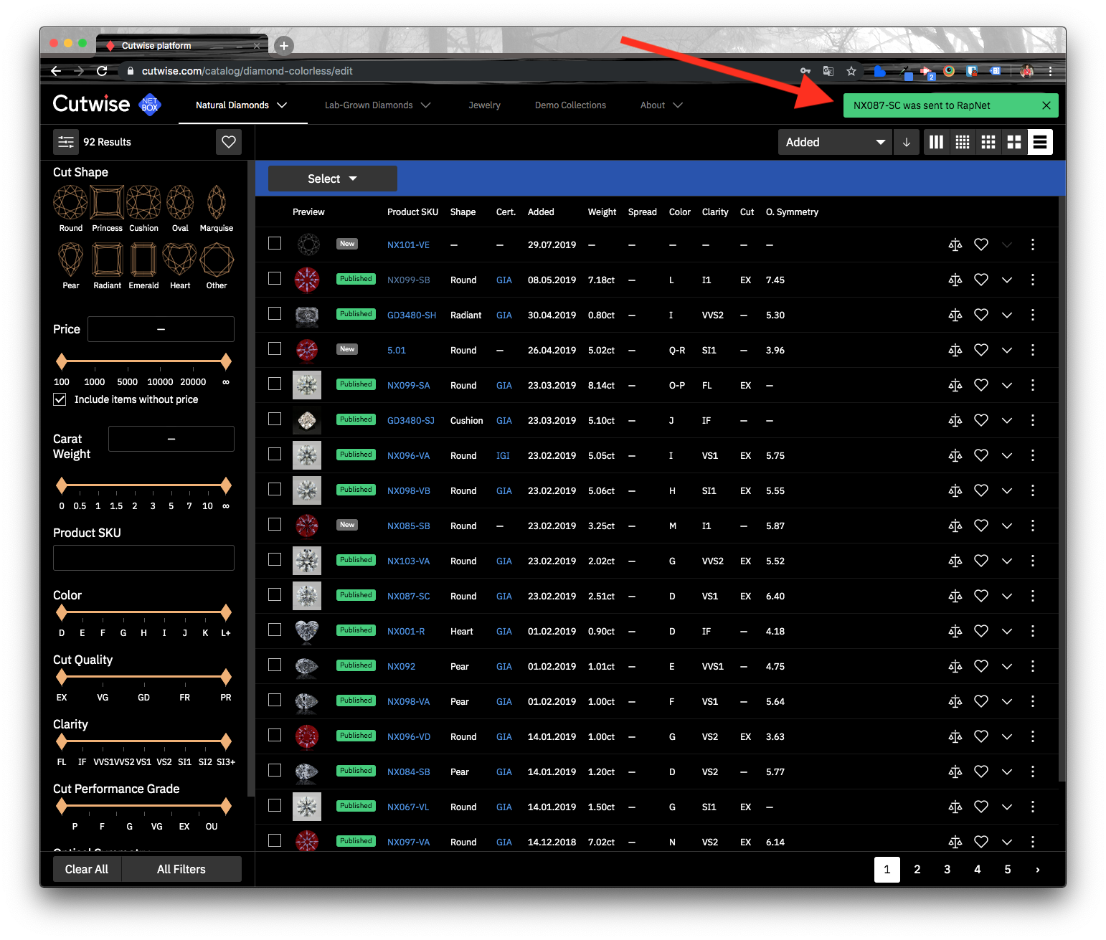Switch to large grid view icon
The image size is (1106, 940).
(x=1014, y=142)
